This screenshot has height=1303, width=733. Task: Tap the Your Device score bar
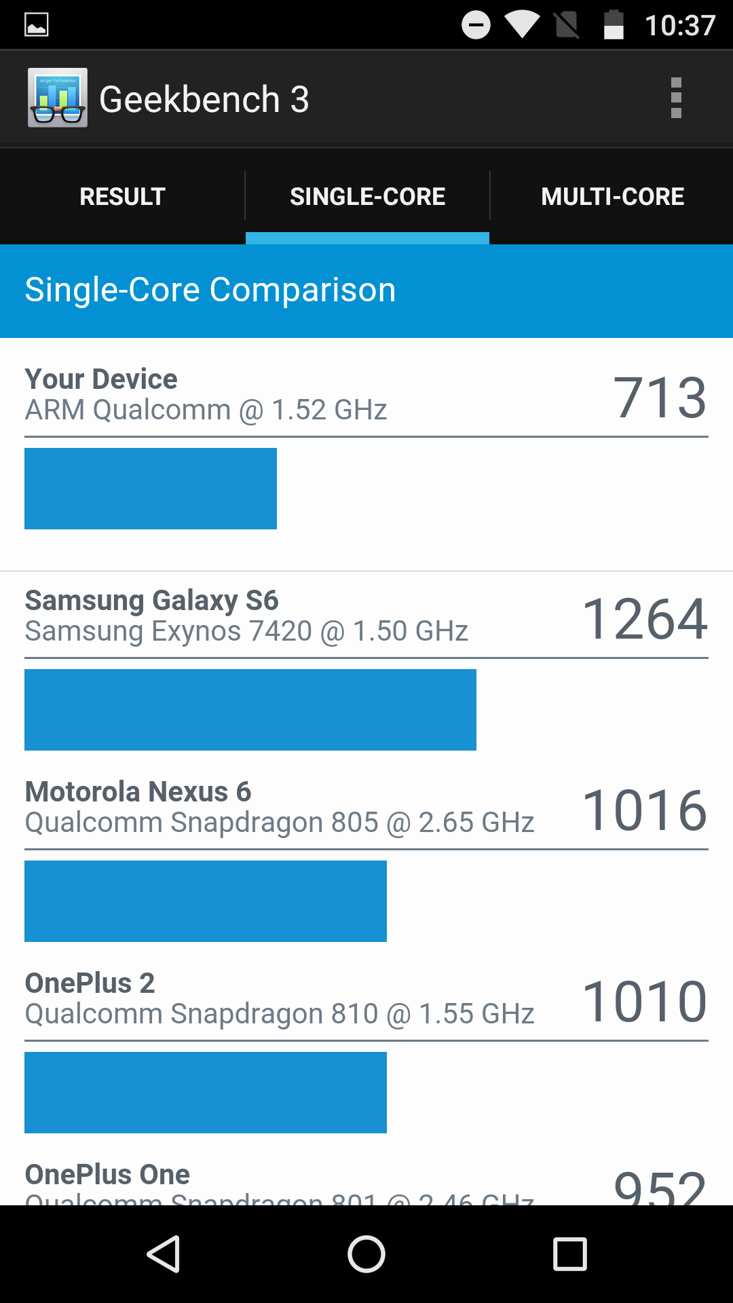[x=151, y=489]
